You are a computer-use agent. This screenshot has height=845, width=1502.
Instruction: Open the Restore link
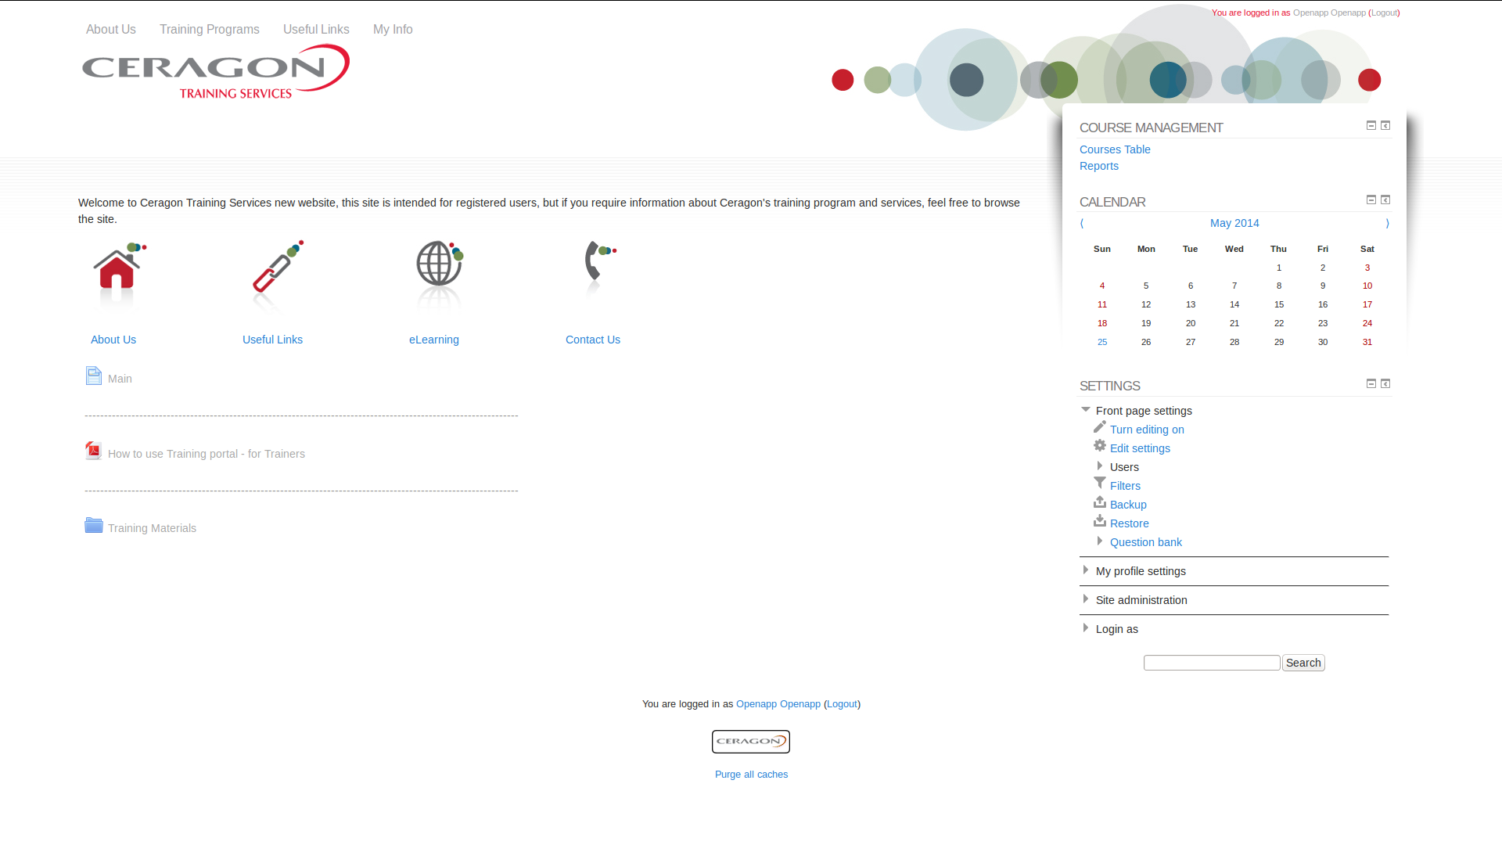point(1130,523)
